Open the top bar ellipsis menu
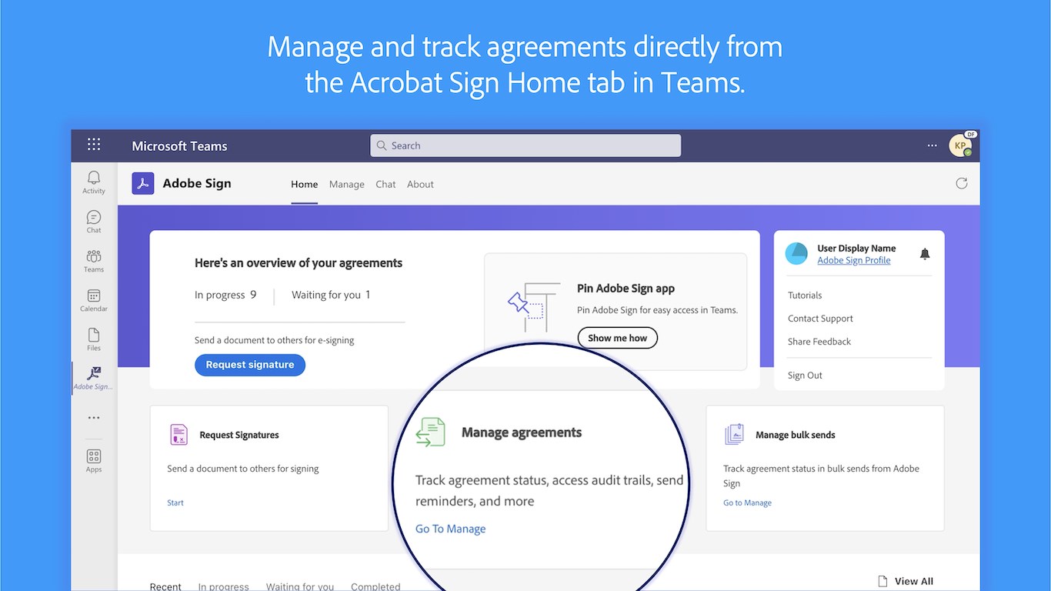 click(x=933, y=145)
